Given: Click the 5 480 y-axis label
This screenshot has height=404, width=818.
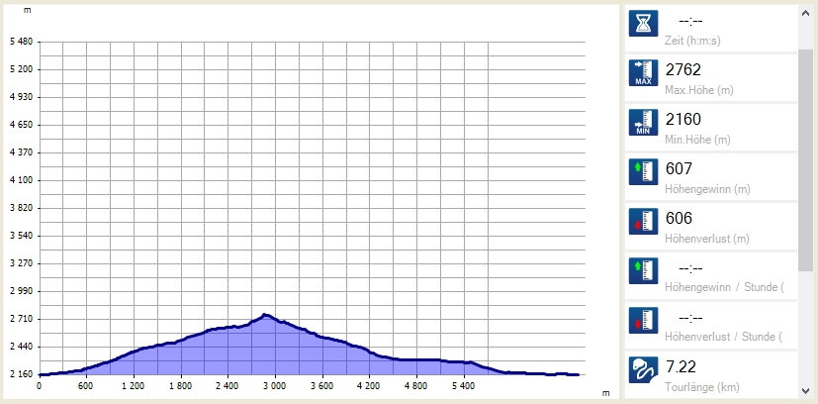Looking at the screenshot, I should click(x=22, y=42).
